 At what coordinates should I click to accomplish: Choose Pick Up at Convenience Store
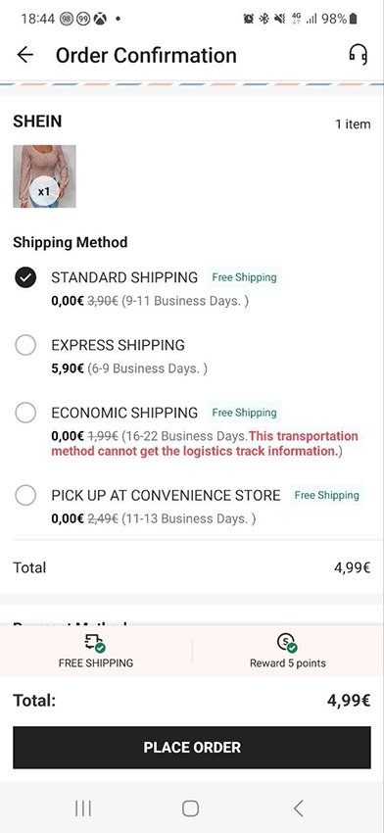25,496
